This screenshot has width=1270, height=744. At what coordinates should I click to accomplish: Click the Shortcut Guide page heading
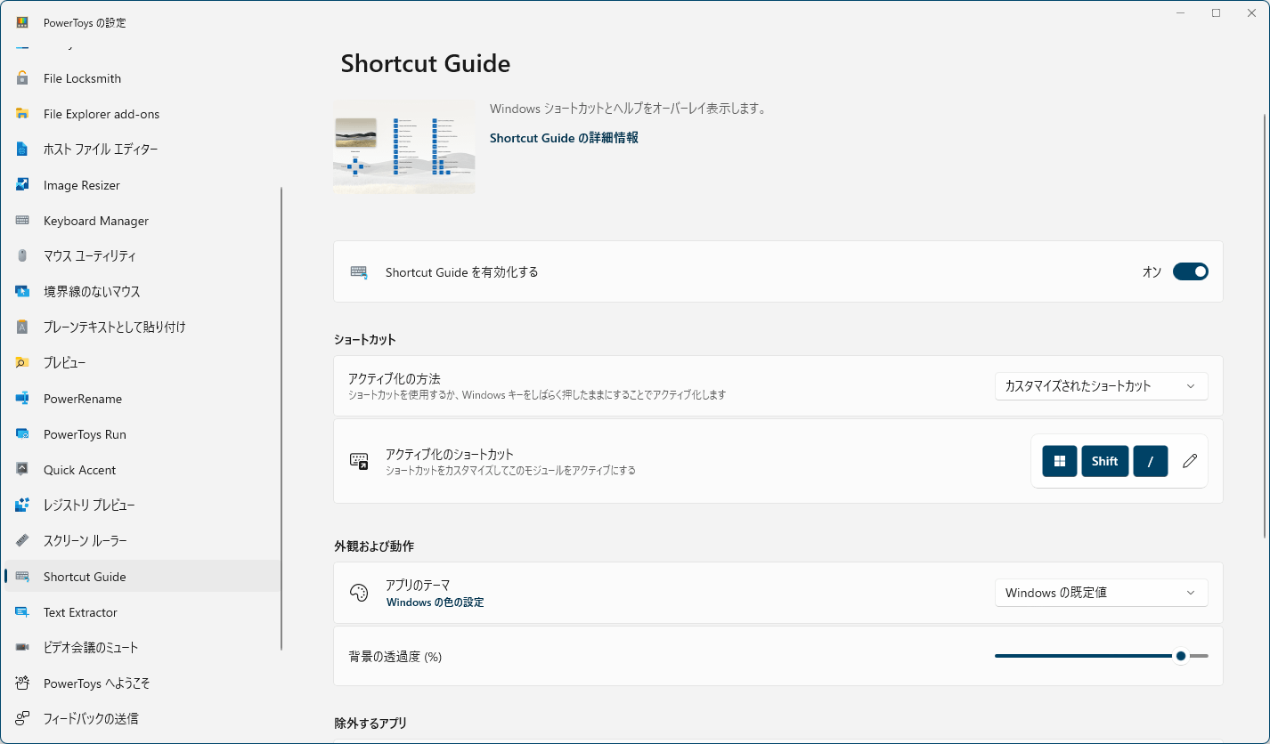[426, 64]
